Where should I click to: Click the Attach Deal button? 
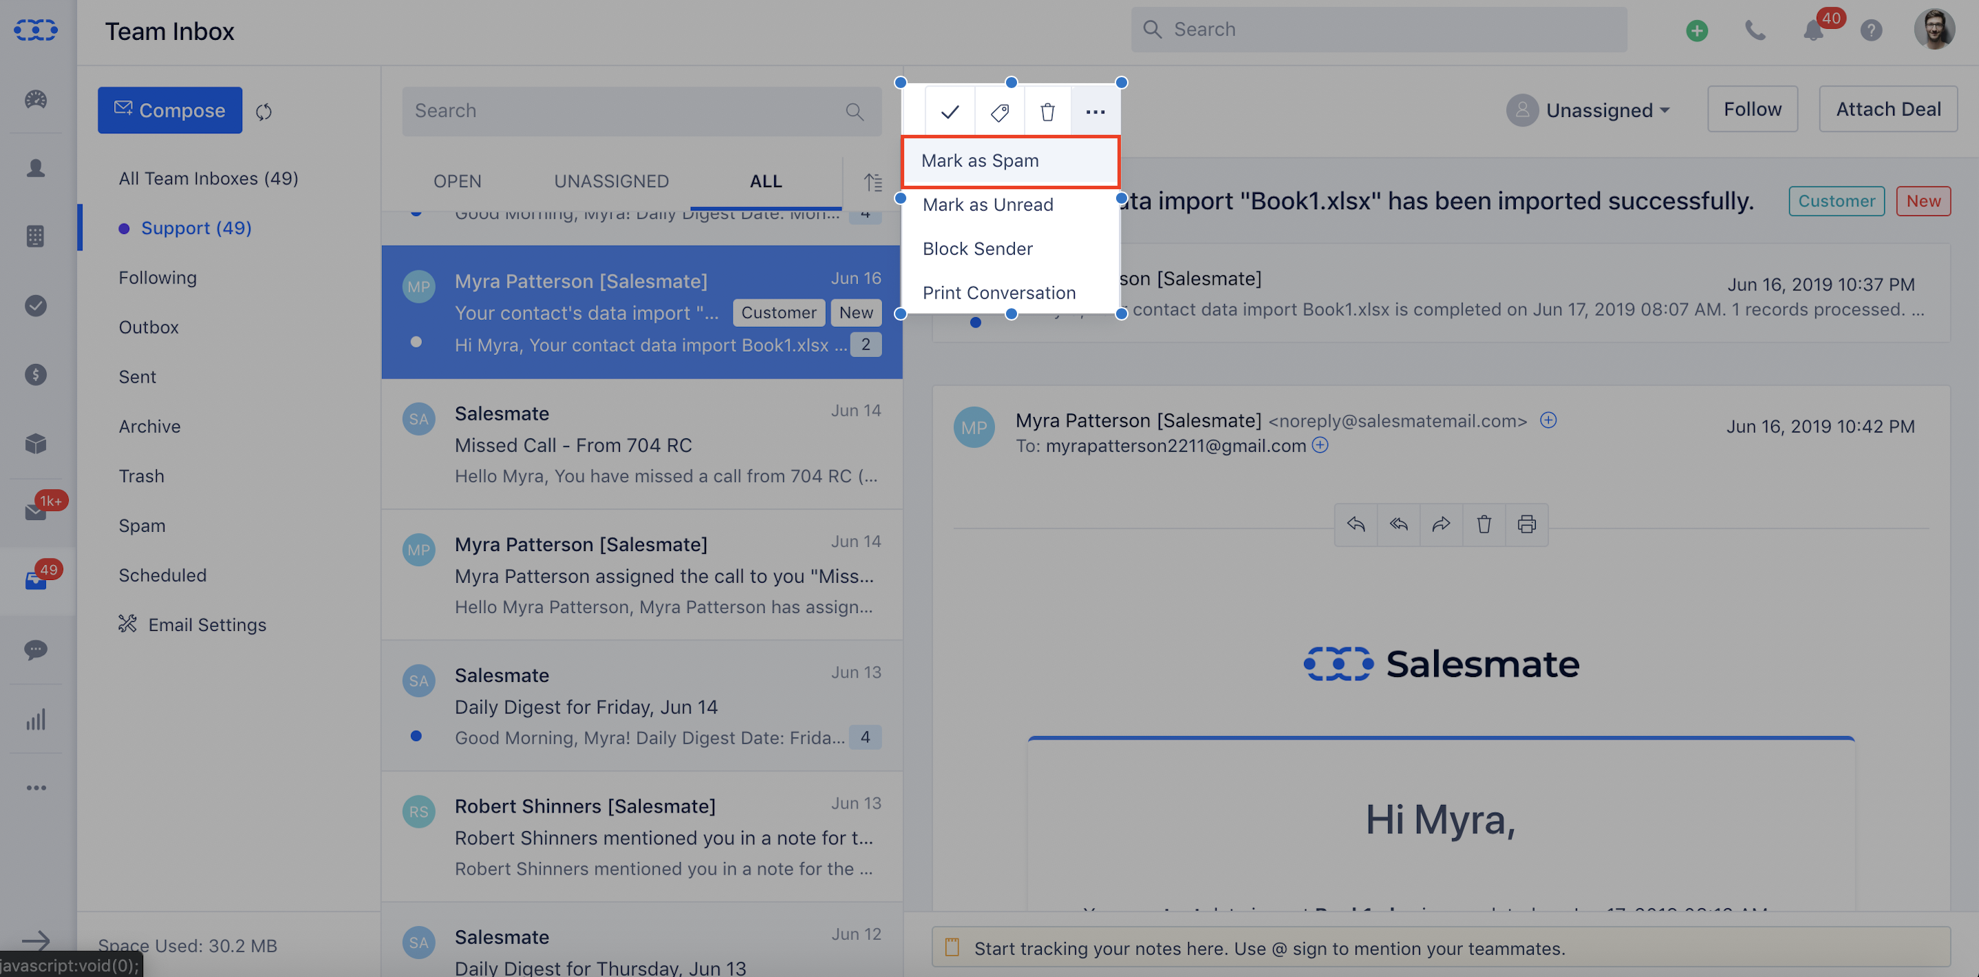1887,109
